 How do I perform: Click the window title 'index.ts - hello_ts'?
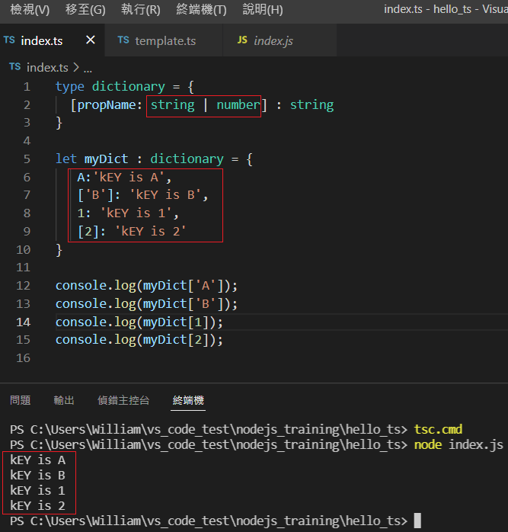pos(427,9)
